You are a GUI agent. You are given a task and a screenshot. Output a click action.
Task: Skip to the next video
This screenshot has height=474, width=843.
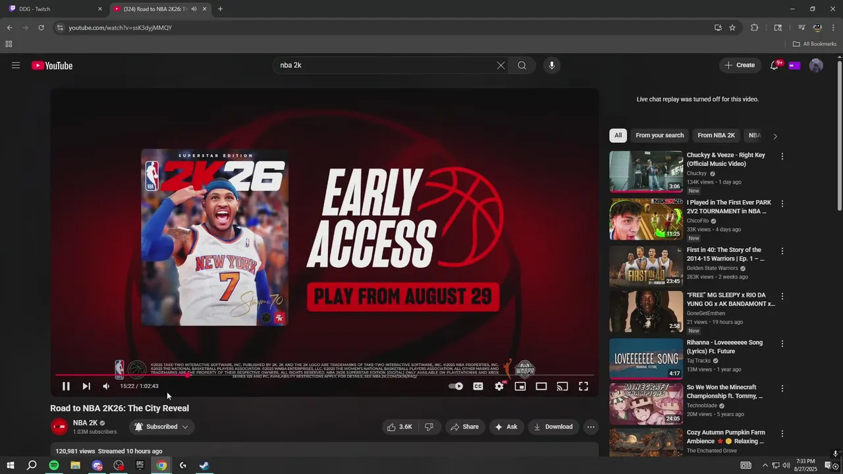[x=86, y=386]
